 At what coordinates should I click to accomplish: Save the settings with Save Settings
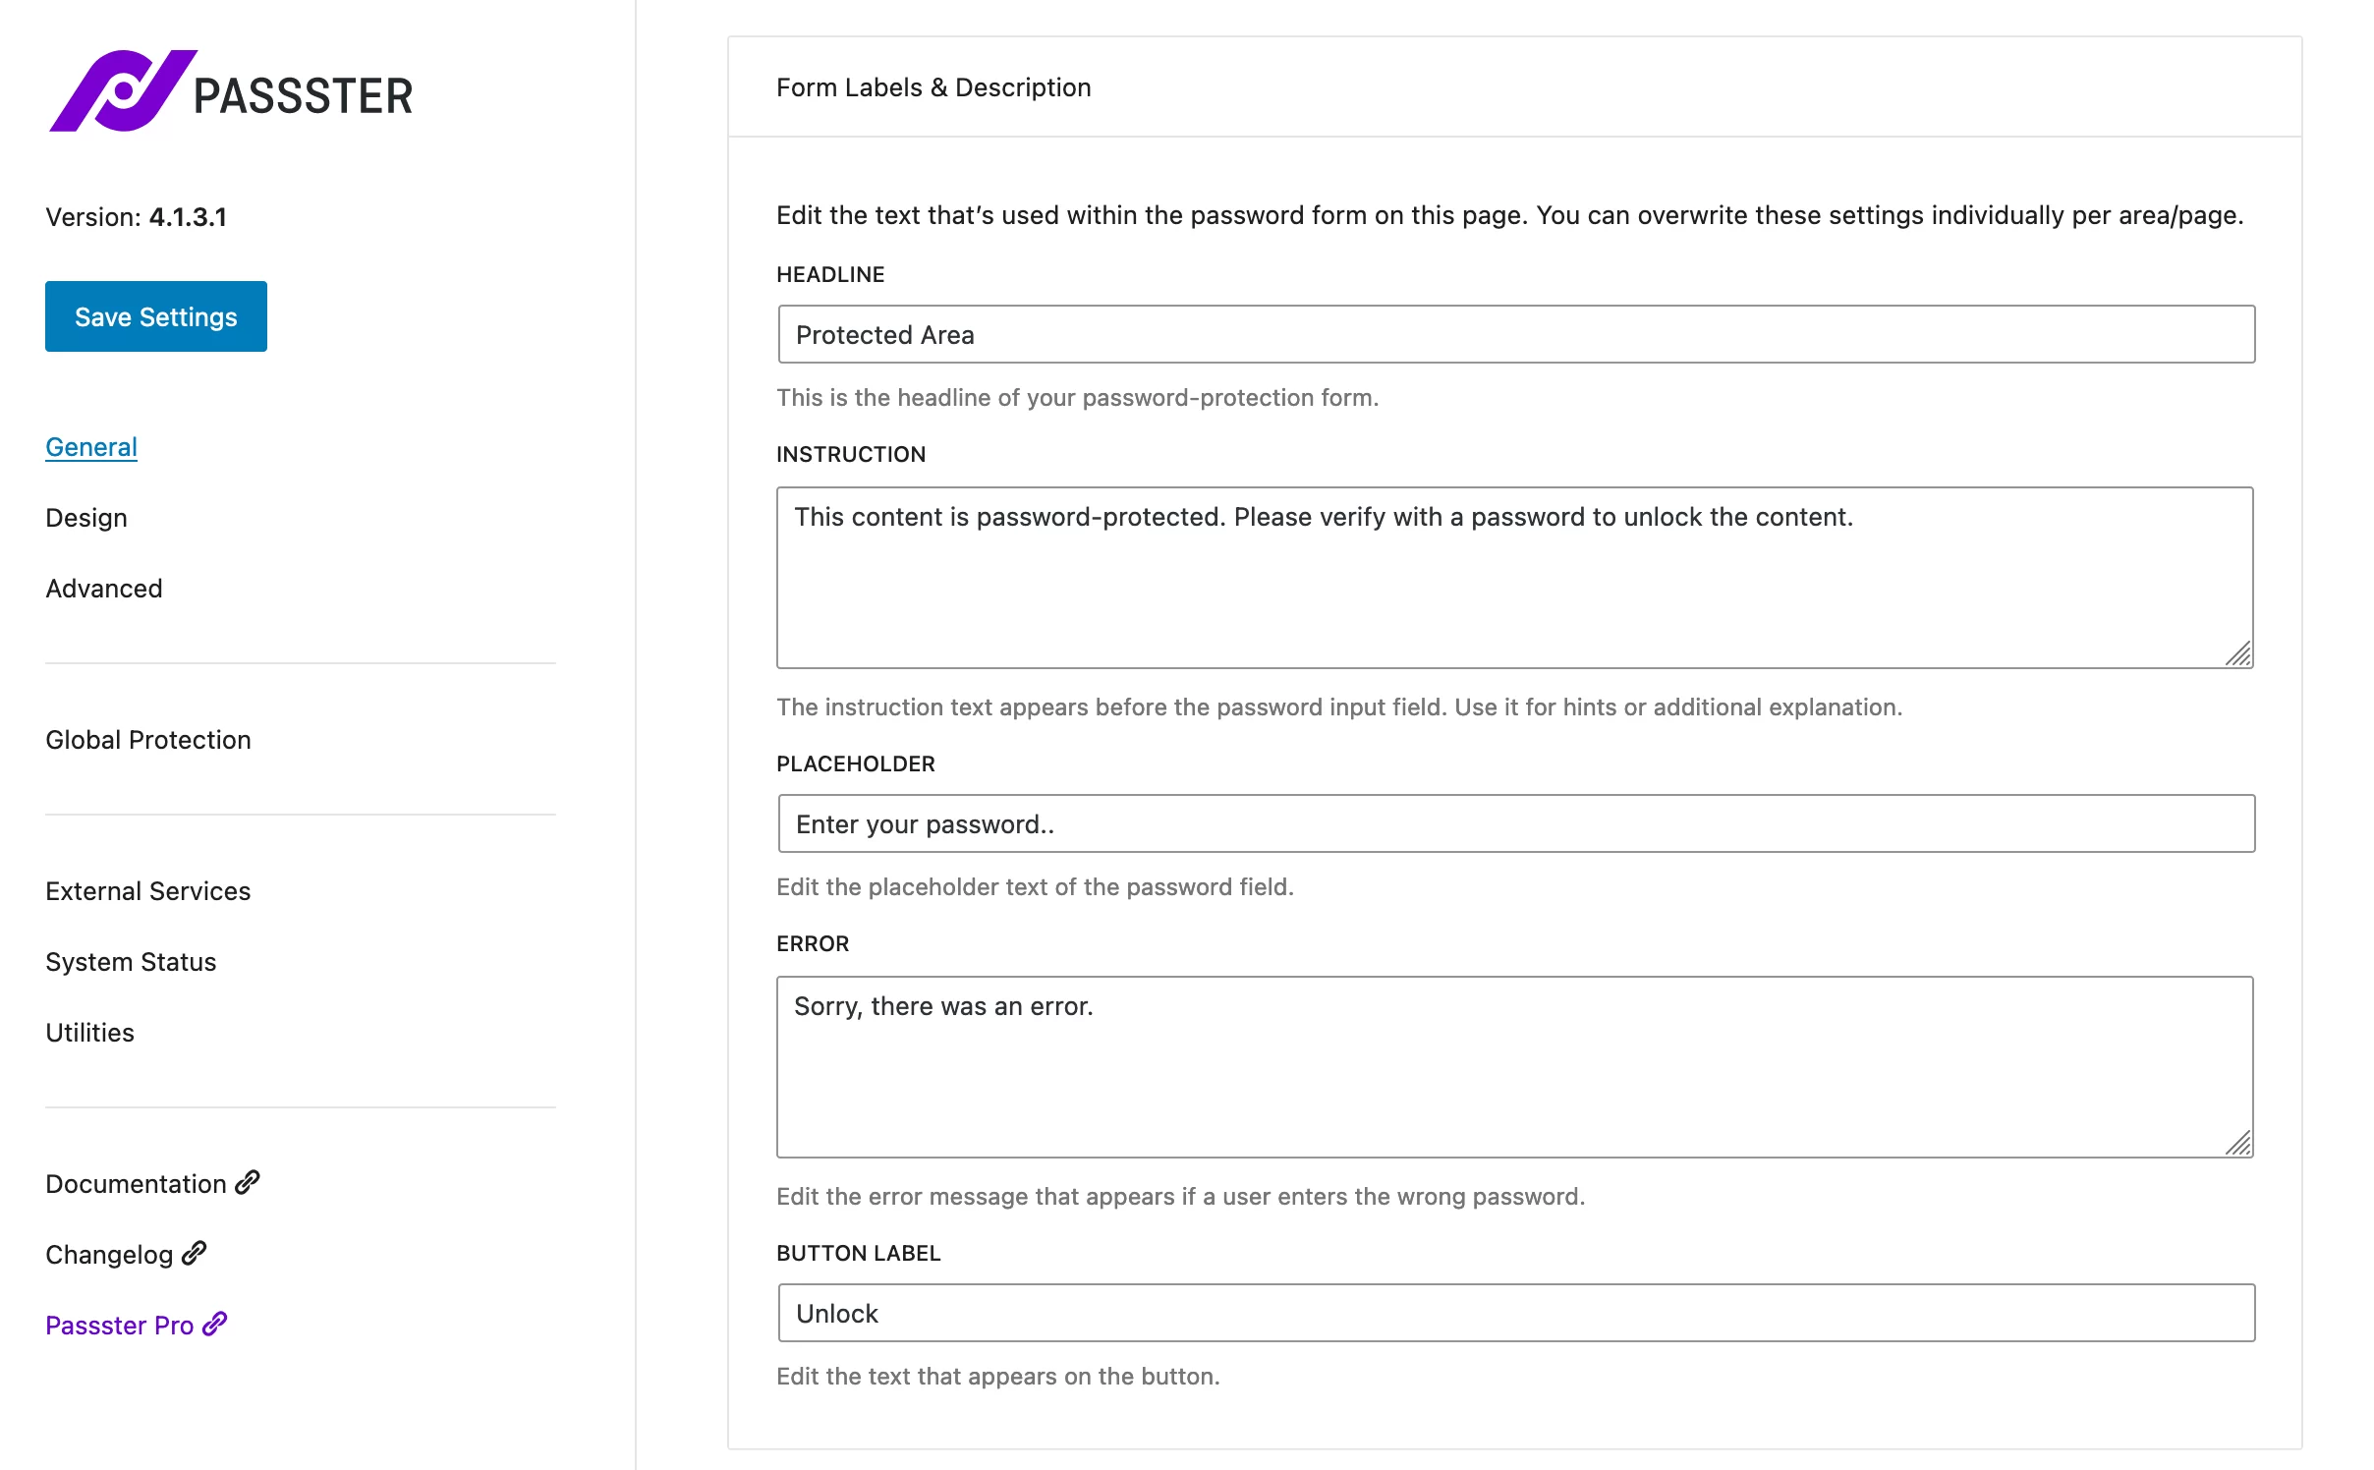point(156,316)
